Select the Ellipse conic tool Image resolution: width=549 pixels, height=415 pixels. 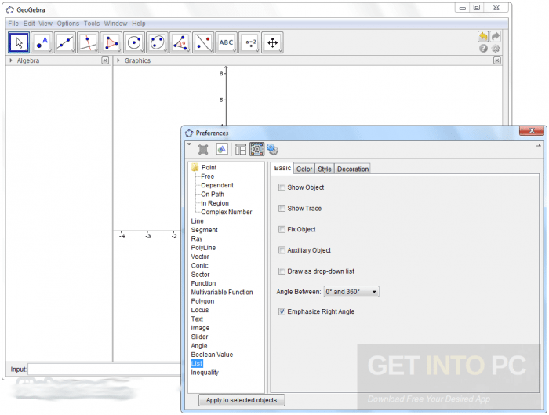(158, 42)
